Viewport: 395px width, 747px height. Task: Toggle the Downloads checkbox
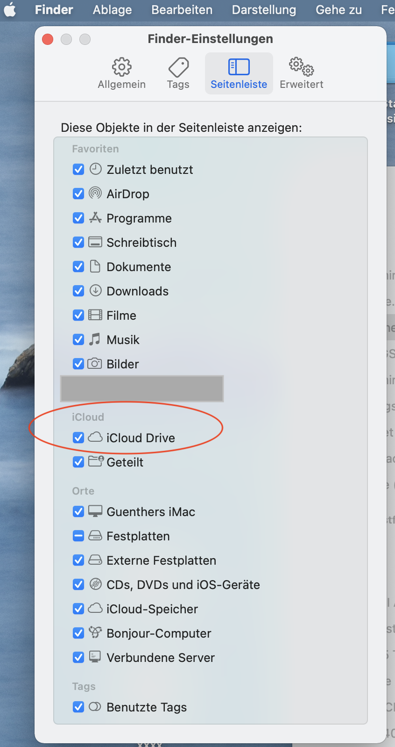pyautogui.click(x=78, y=291)
